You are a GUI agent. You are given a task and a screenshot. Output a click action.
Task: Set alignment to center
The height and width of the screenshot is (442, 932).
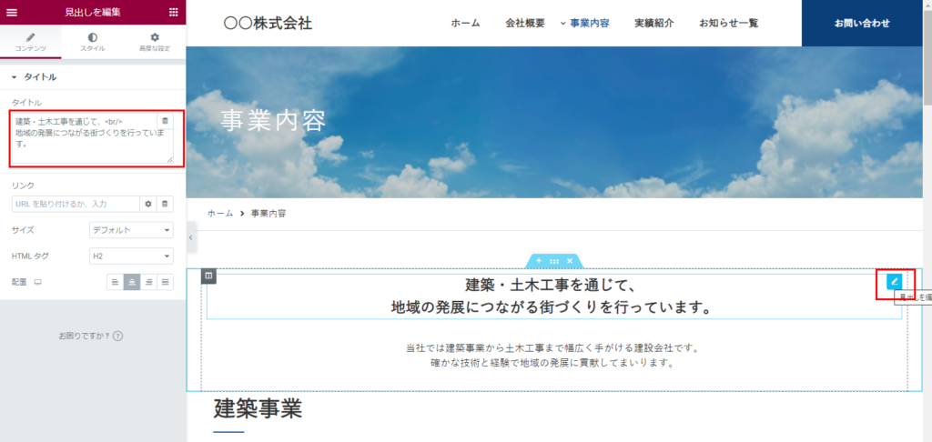coord(131,282)
